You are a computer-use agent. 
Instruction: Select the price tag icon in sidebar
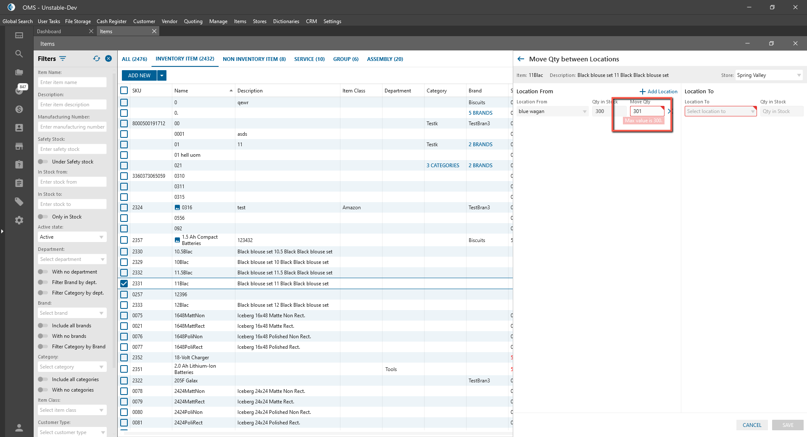tap(19, 202)
